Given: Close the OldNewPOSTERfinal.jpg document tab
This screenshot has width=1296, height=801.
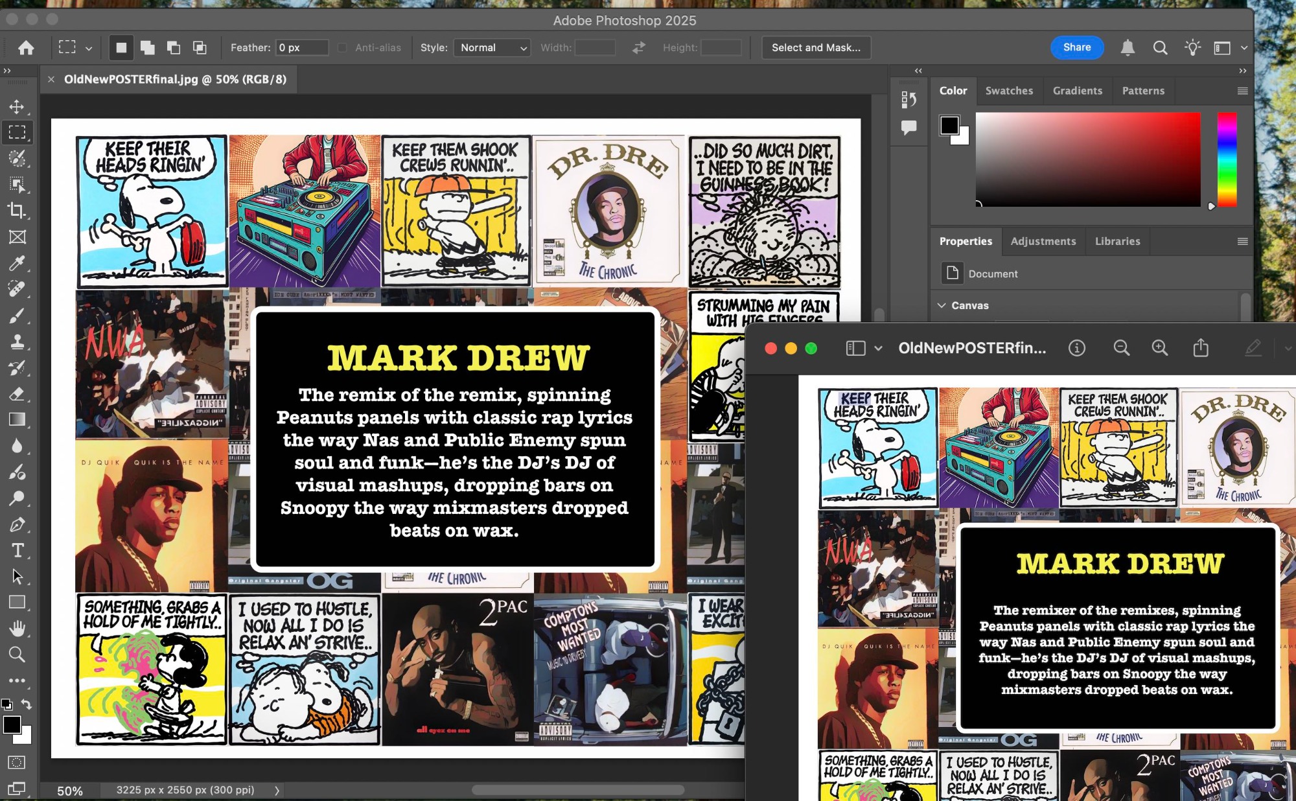Looking at the screenshot, I should tap(51, 79).
